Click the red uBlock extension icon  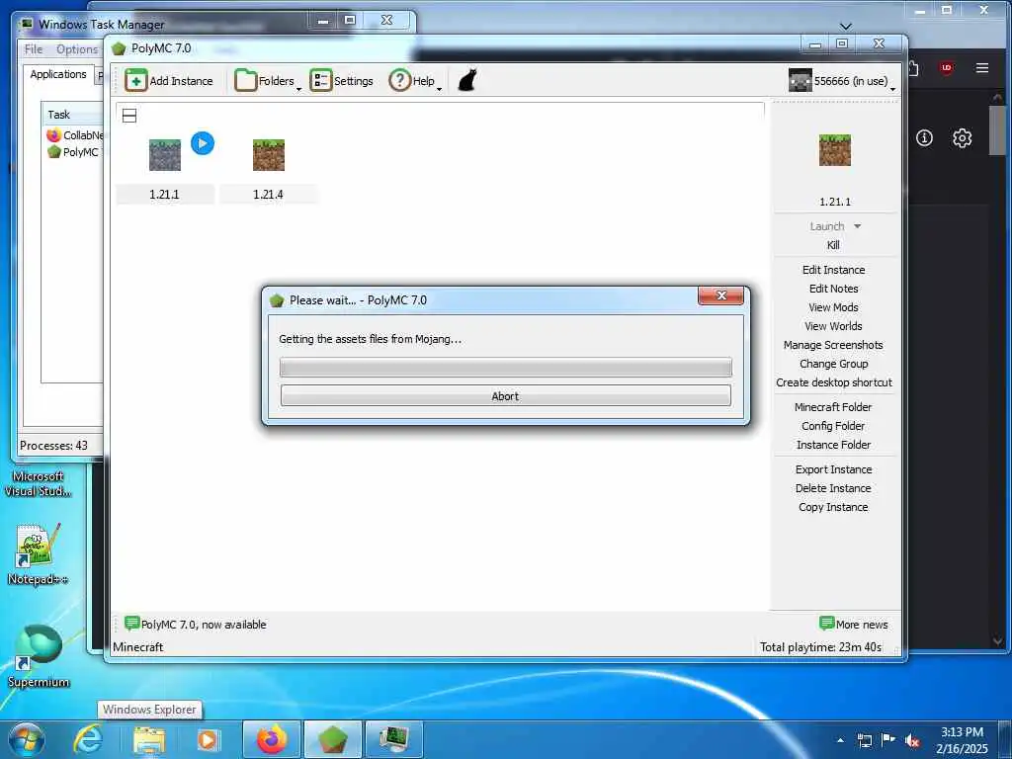point(946,68)
